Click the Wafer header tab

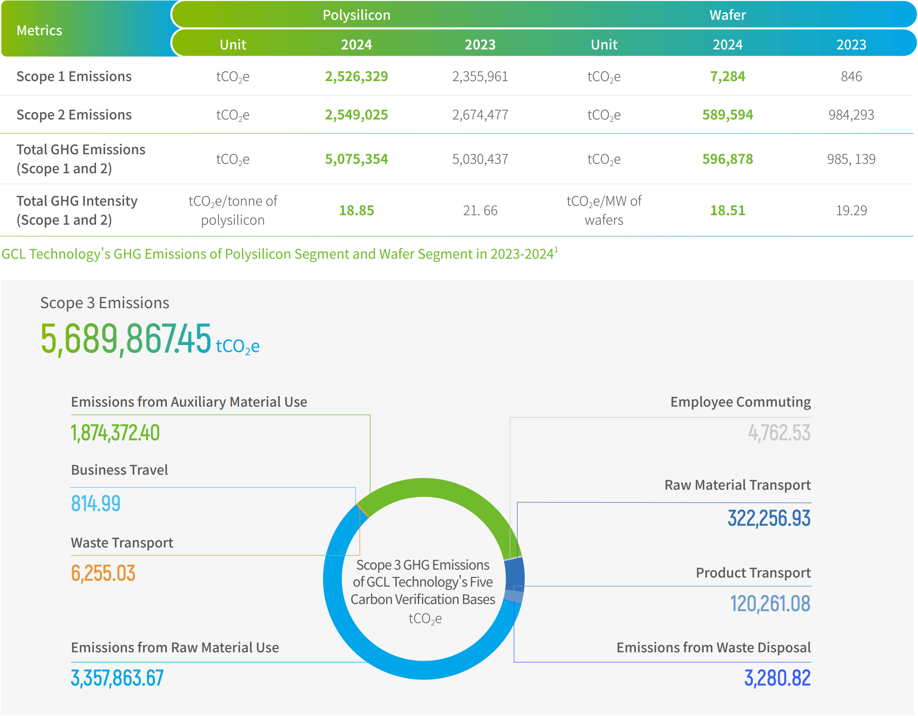tap(727, 15)
